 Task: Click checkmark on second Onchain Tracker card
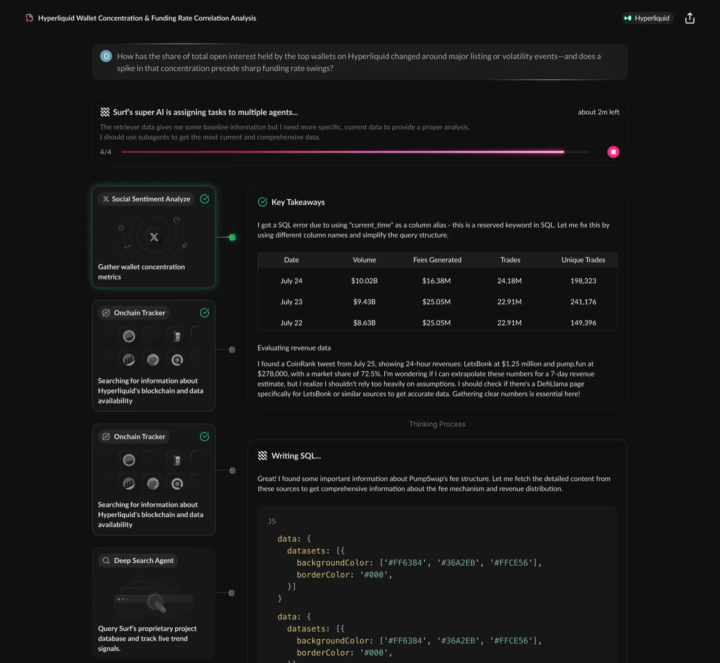(205, 437)
